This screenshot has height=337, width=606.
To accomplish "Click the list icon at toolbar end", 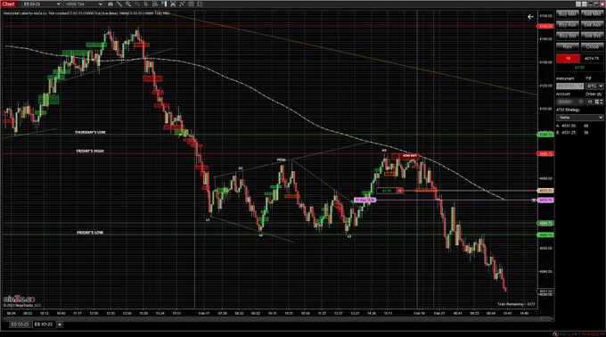I will point(200,4).
